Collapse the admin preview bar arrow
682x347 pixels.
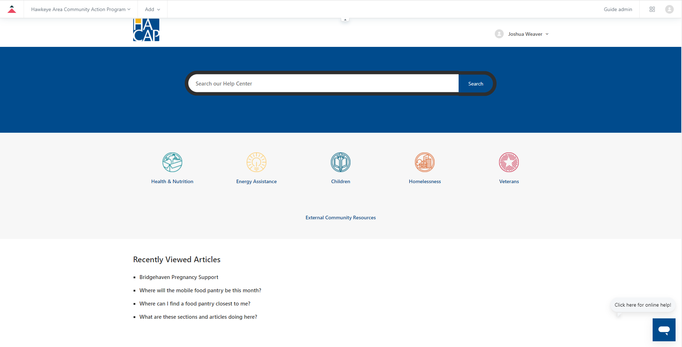point(345,20)
